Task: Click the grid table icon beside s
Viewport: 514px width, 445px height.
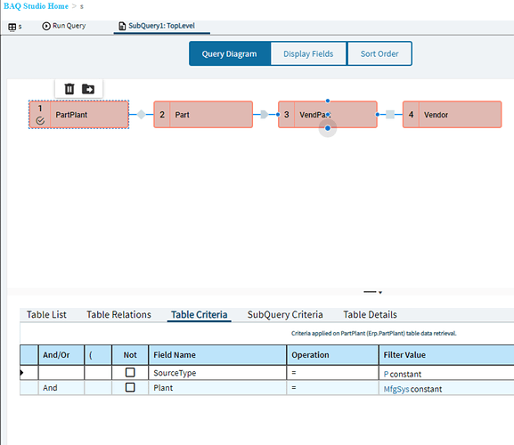Action: coord(12,27)
